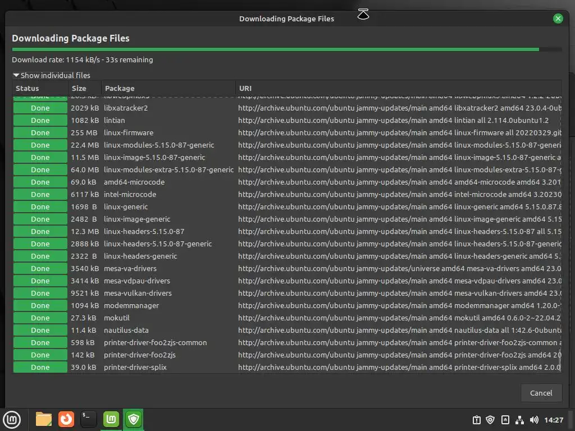
Task: Select the mesa-vdpau-drivers package
Action: [x=137, y=281]
